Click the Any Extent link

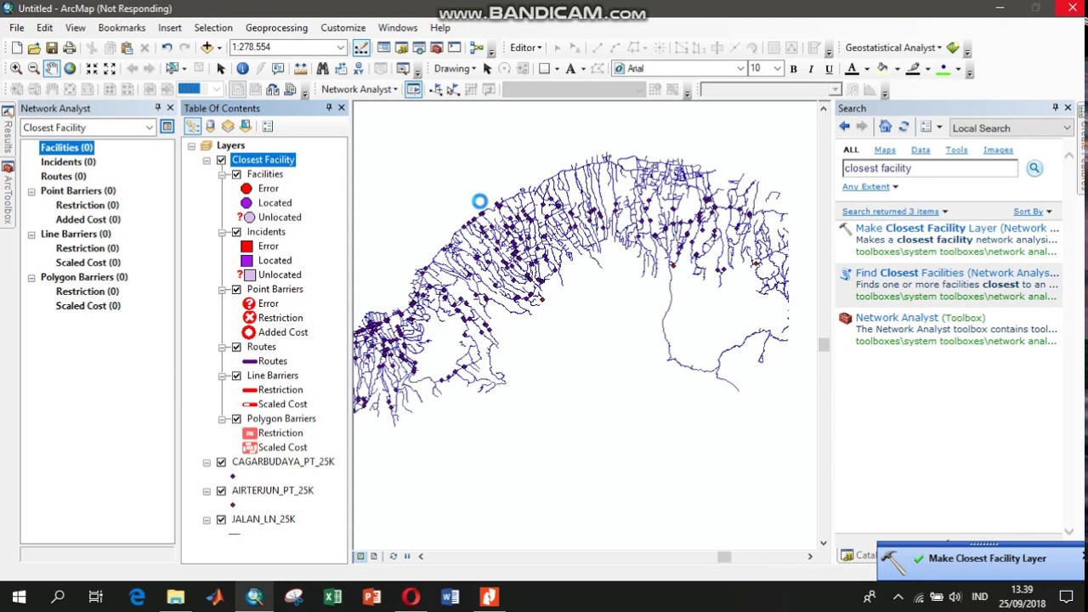point(865,187)
